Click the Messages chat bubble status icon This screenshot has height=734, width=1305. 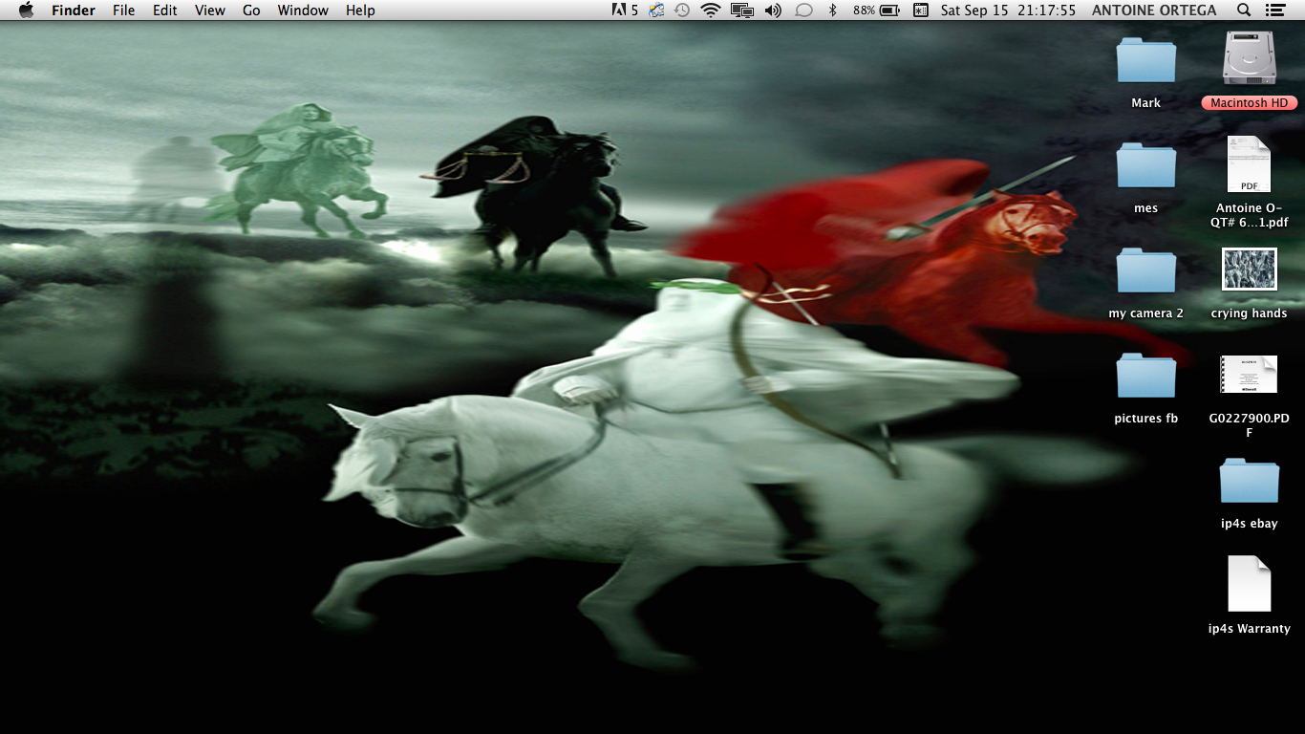point(804,11)
